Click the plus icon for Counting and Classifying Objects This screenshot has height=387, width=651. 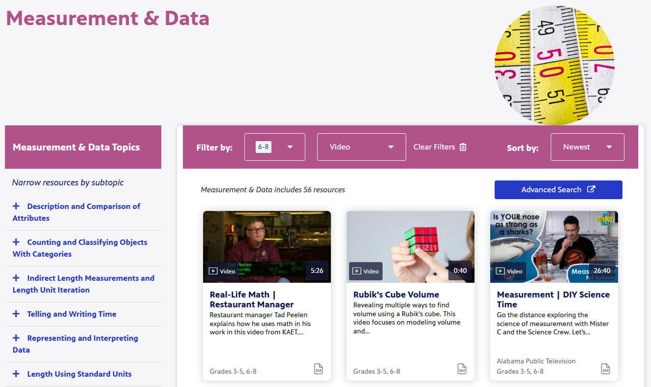tap(16, 242)
